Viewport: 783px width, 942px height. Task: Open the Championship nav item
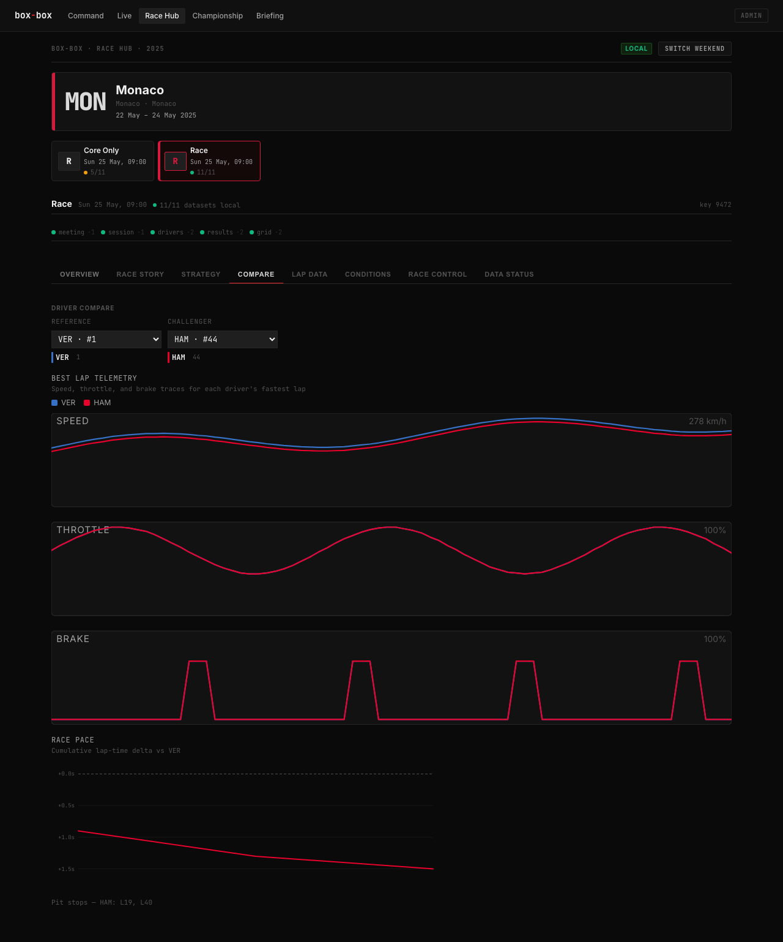pyautogui.click(x=218, y=16)
